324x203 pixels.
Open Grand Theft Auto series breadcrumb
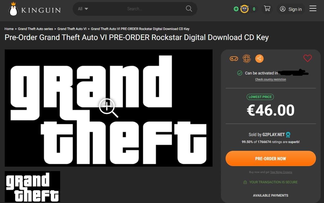[35, 29]
